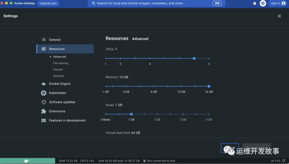Select the Advanced sub-item under Resources
The image size is (289, 164).
tap(59, 57)
